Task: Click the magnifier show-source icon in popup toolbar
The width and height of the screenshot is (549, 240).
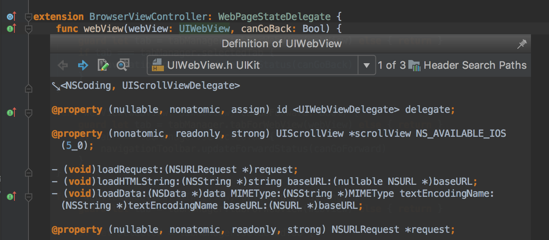Action: (123, 65)
